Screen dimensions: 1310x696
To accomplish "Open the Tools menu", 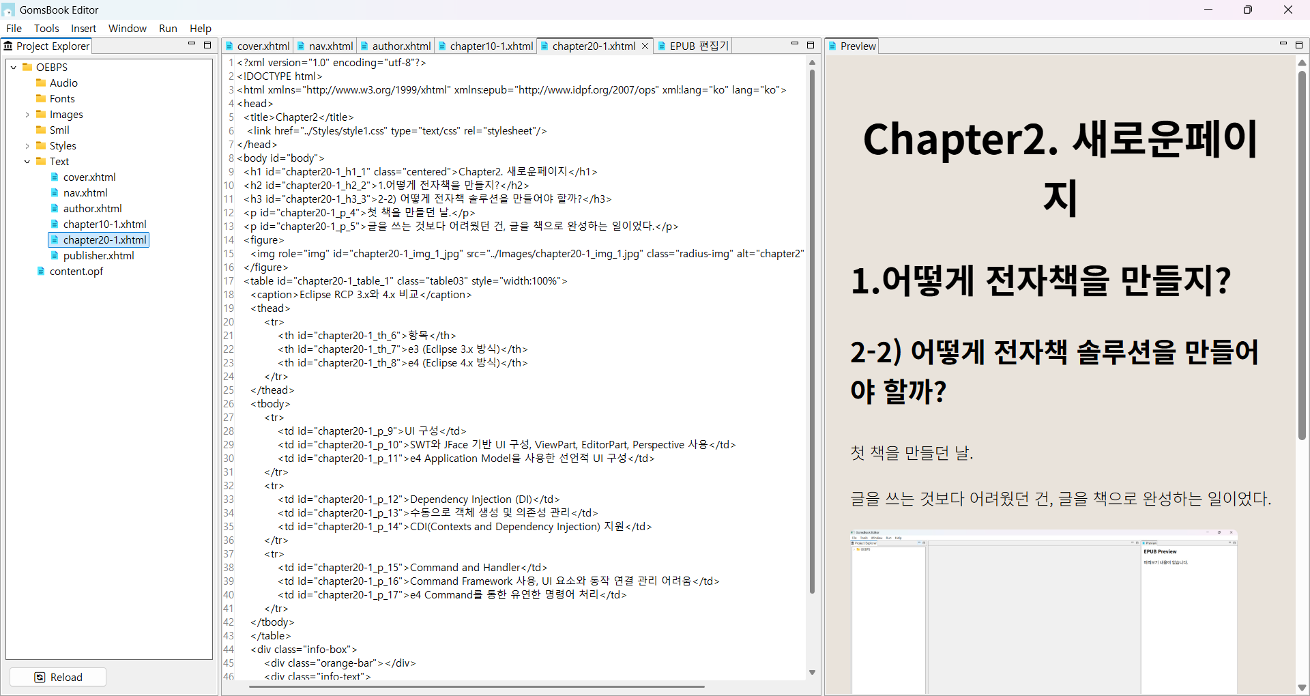I will 46,28.
